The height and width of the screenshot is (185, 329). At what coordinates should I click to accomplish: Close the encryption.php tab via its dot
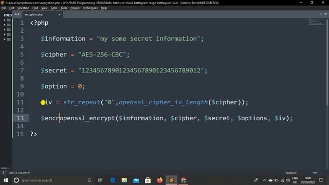[59, 14]
